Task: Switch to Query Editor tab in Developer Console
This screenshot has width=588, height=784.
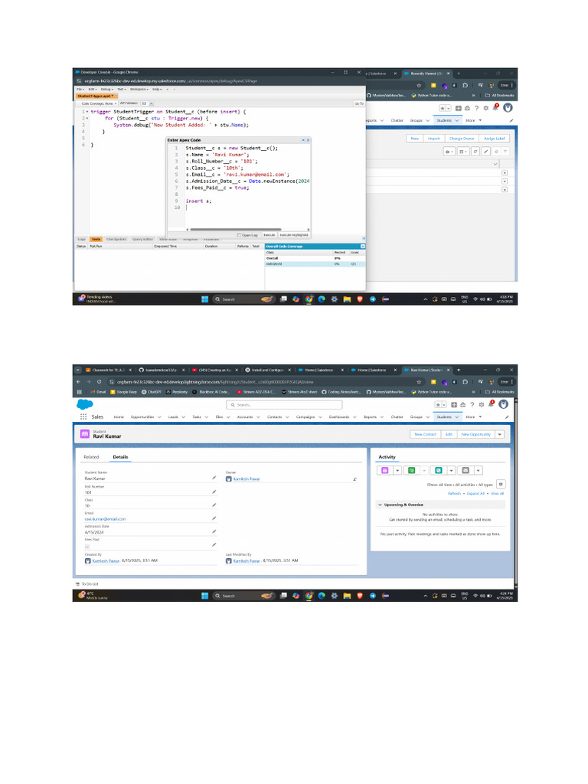Action: click(142, 239)
